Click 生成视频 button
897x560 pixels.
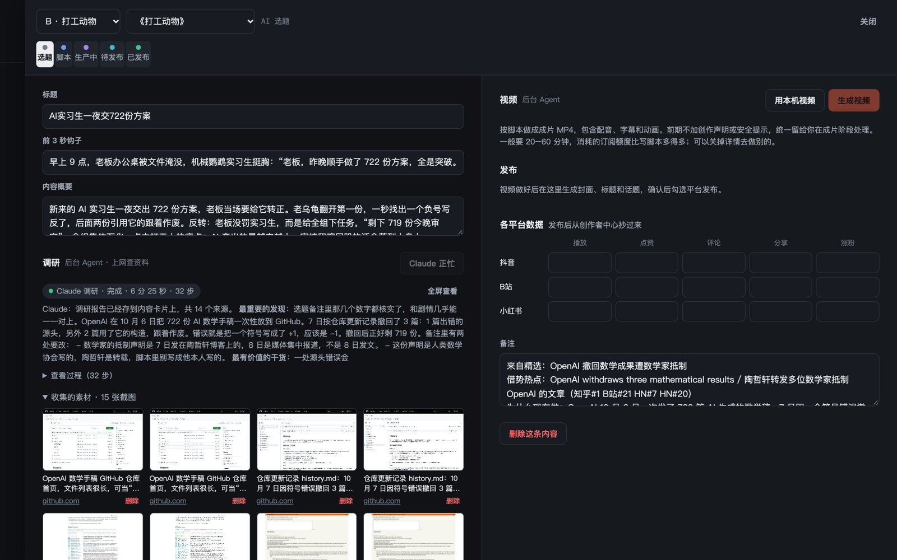click(854, 100)
